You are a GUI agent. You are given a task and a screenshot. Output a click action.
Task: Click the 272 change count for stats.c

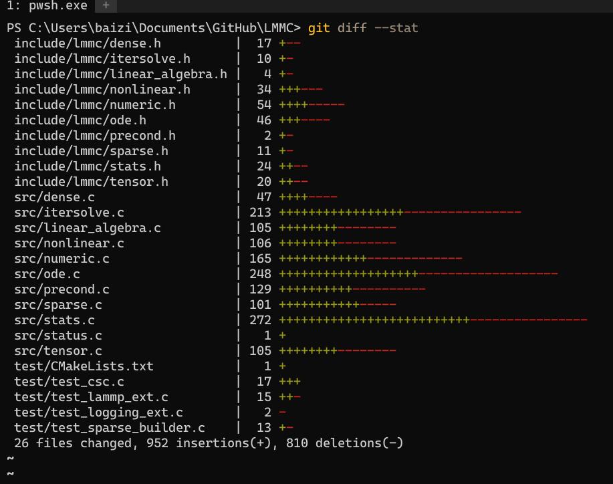pos(260,320)
